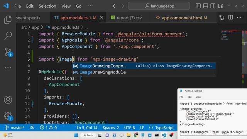The height and width of the screenshot is (139, 247).
Task: Click the 'ngx-image-drawing' string on line 5
Action: [x=114, y=59]
